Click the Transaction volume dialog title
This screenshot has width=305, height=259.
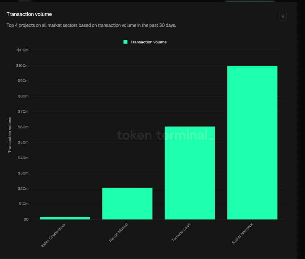coord(29,14)
